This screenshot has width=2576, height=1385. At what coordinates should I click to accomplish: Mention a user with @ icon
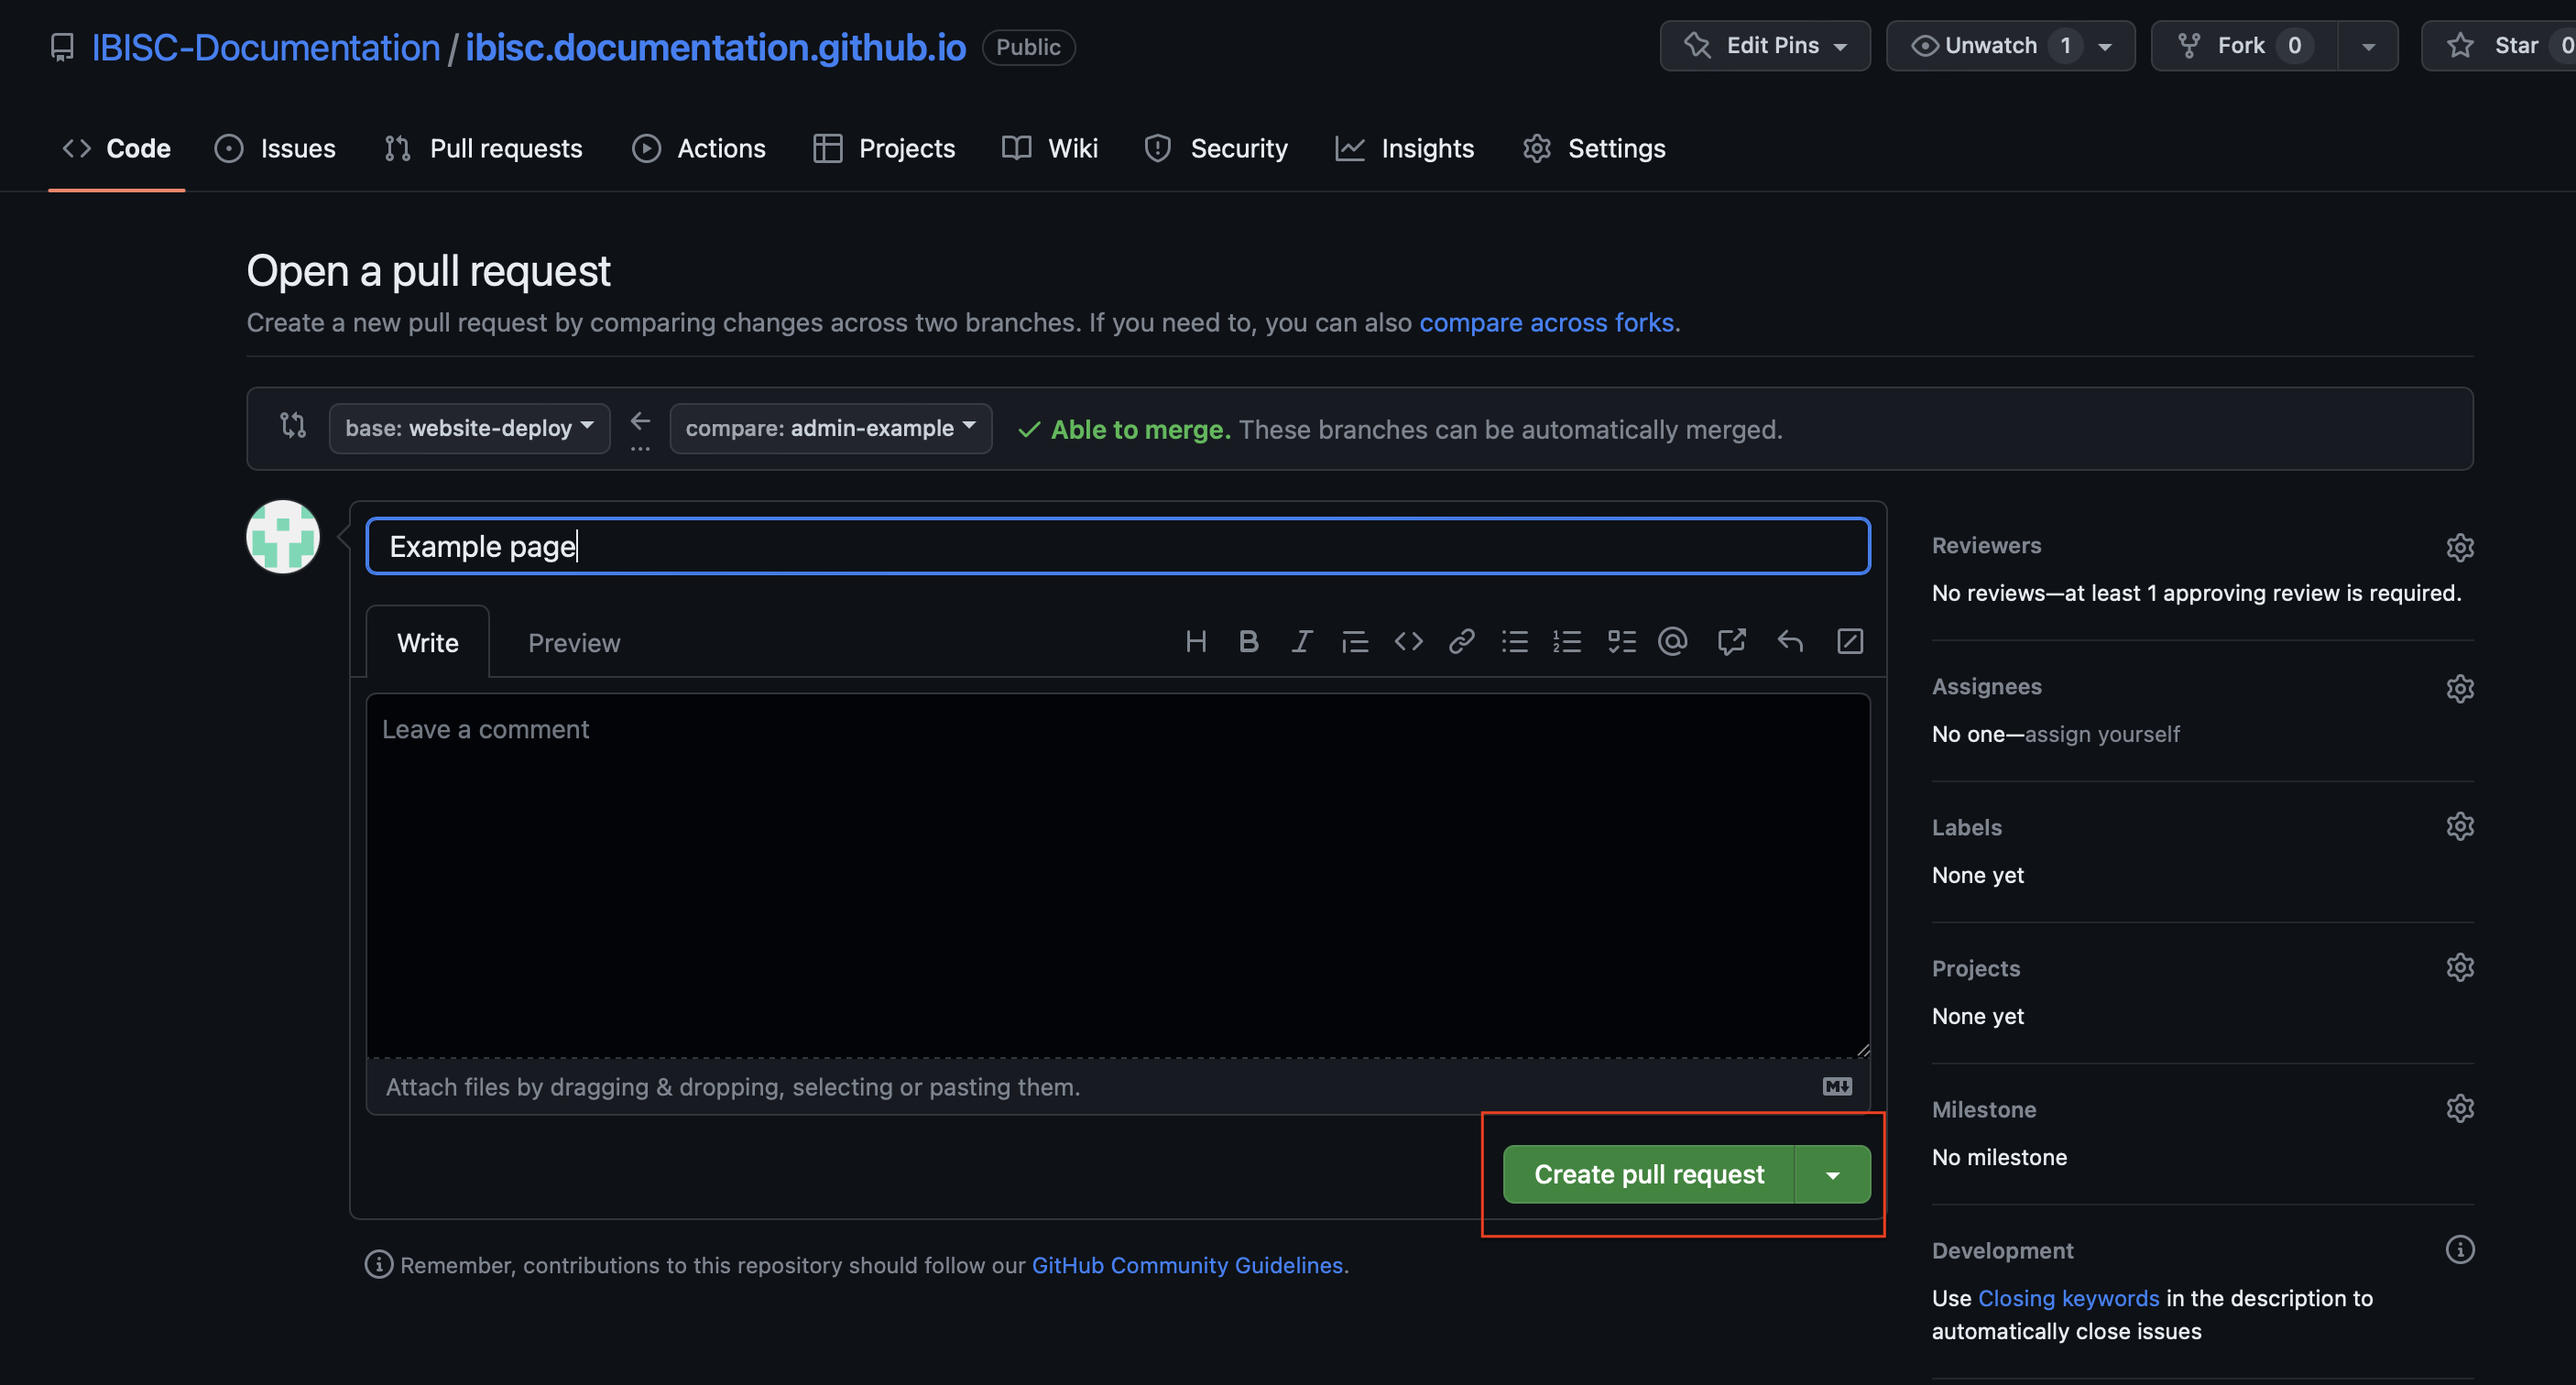click(x=1673, y=641)
